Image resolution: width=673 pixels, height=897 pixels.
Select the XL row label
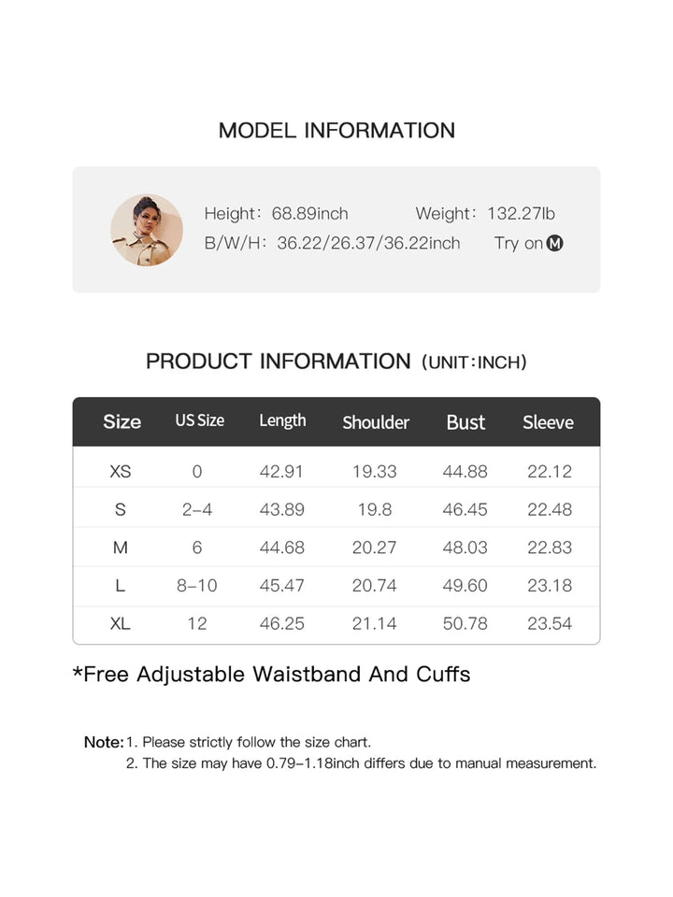pos(121,623)
